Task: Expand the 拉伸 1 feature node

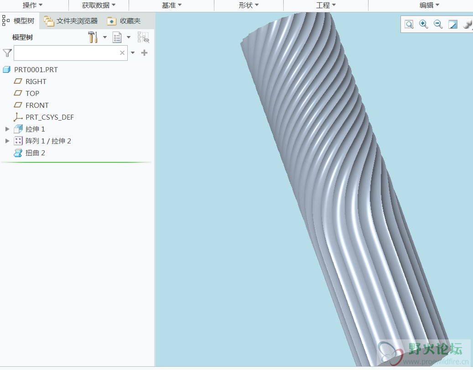Action: pyautogui.click(x=7, y=129)
